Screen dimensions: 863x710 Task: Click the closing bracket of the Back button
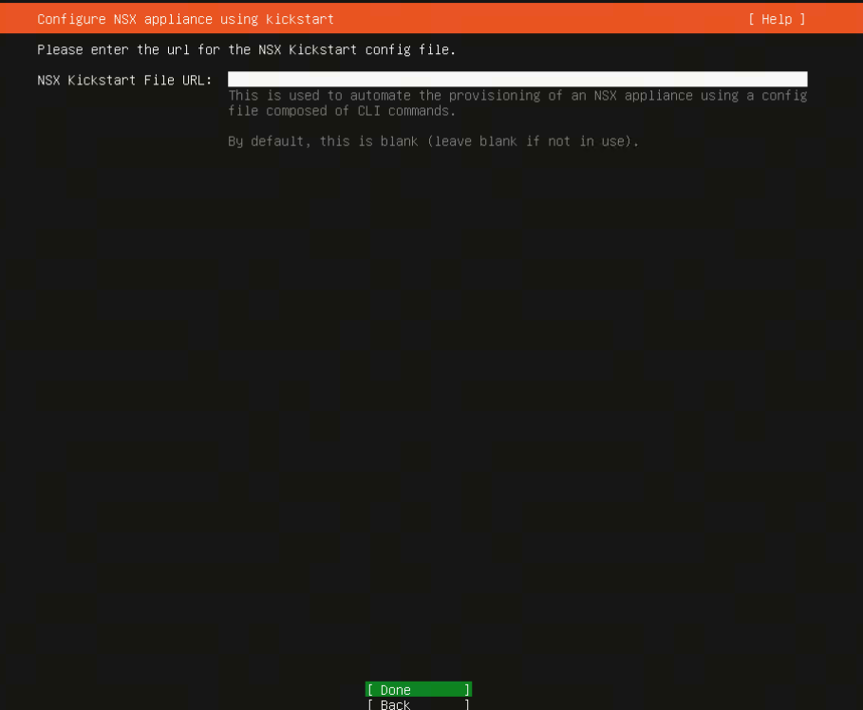pos(467,704)
